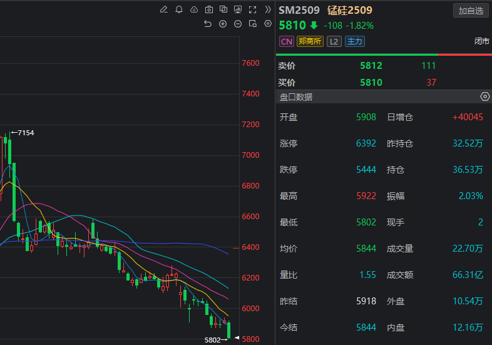The image size is (492, 345).
Task: Click the L2 data level tag
Action: point(334,41)
